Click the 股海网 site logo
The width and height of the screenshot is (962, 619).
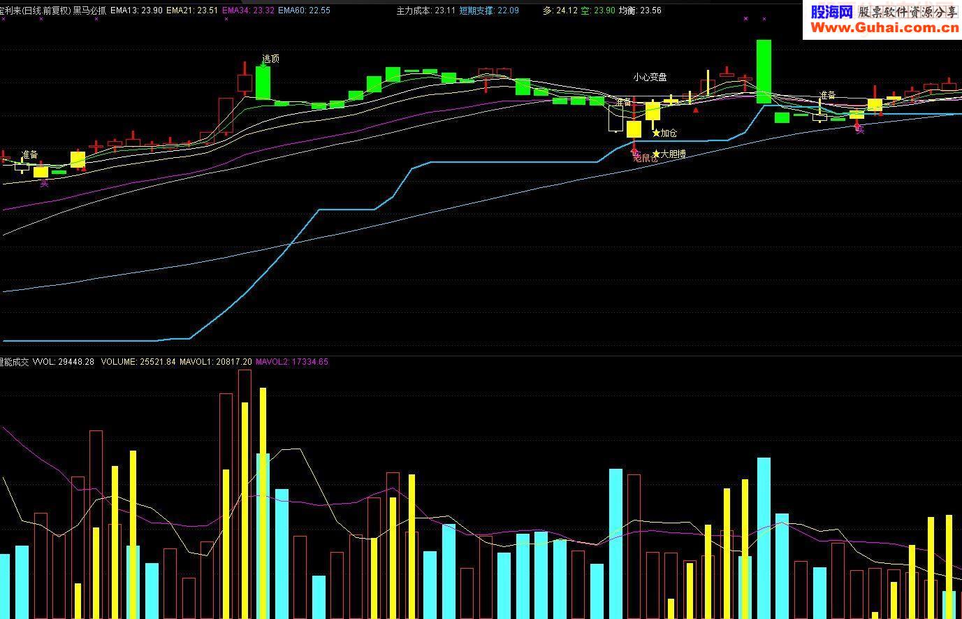click(831, 11)
